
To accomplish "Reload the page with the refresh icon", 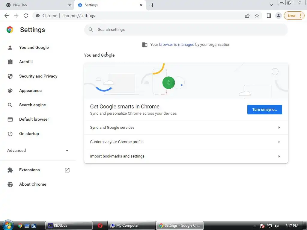I will click(26, 16).
